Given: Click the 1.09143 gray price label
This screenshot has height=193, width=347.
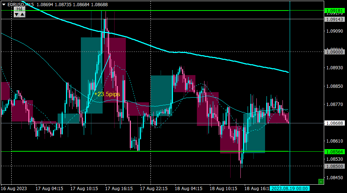Looking at the screenshot, I should click(335, 20).
